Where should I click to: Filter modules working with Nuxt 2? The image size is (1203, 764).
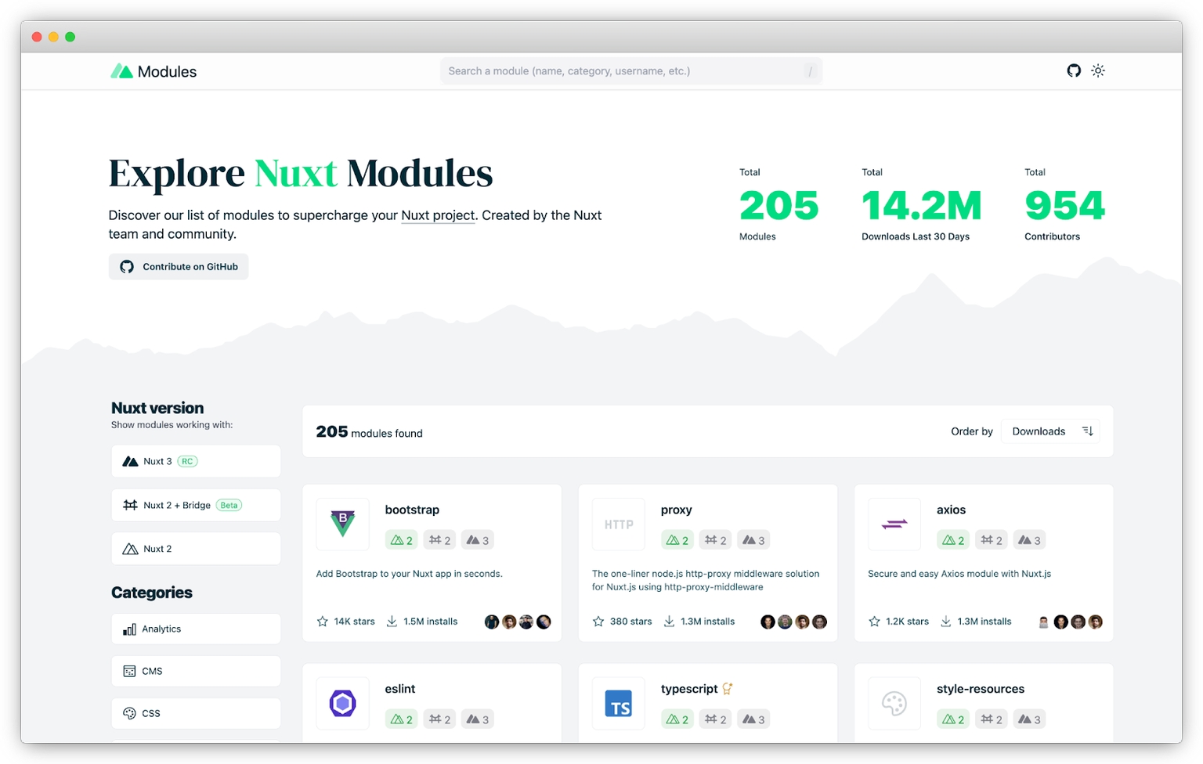click(196, 549)
